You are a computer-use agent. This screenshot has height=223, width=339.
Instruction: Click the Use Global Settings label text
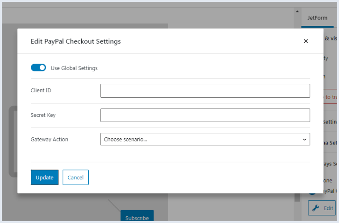tap(74, 68)
